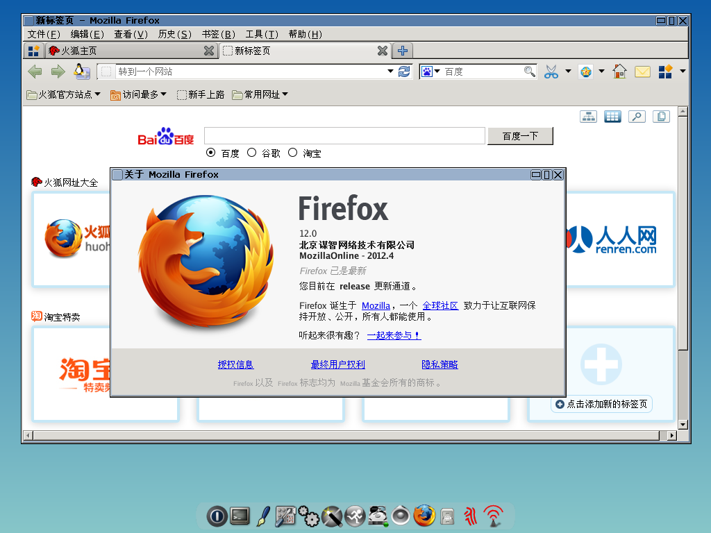Select the 谷歌 radio button
The image size is (711, 533).
tap(251, 153)
